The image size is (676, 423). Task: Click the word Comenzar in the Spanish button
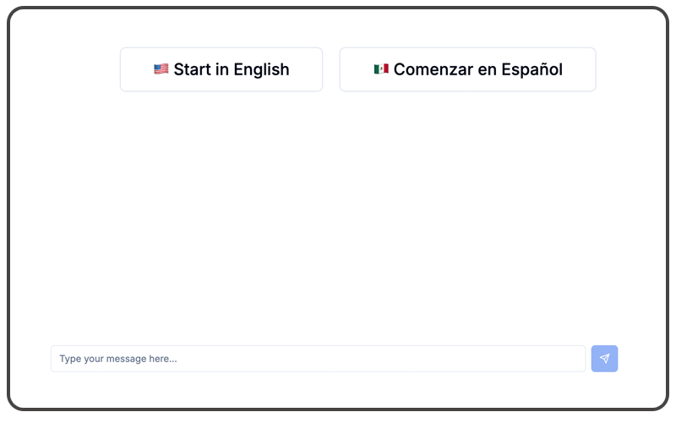(433, 69)
